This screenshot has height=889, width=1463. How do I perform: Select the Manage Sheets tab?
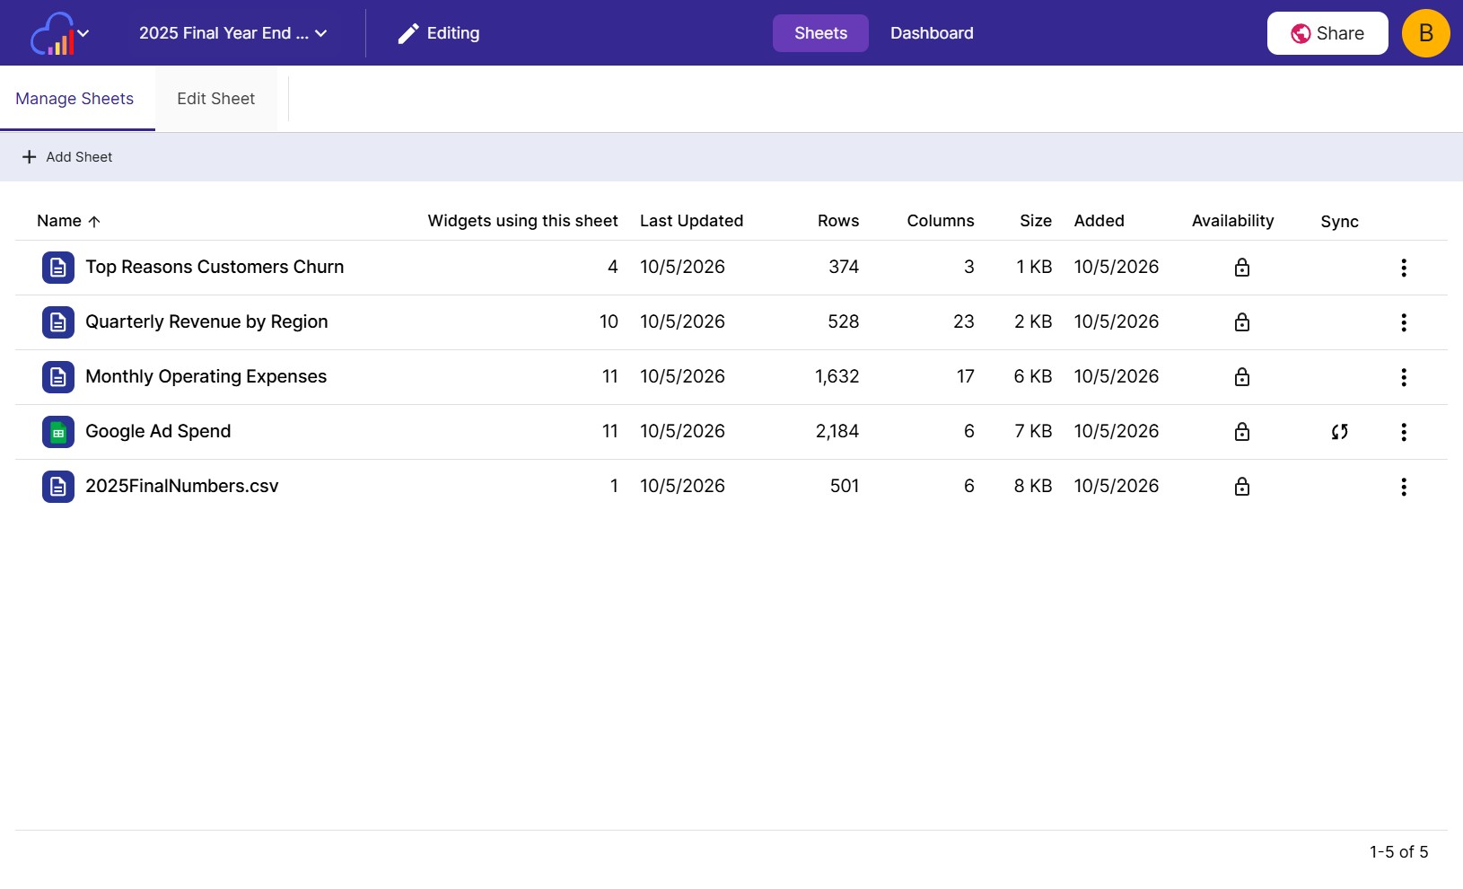(74, 99)
